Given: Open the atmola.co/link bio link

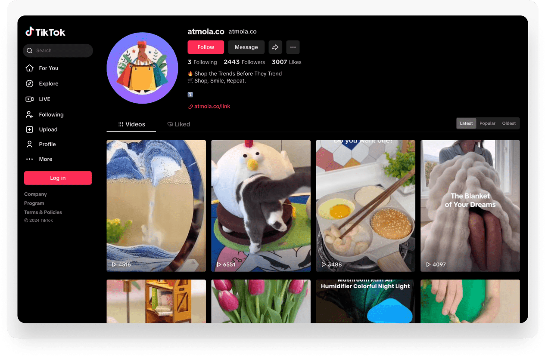Looking at the screenshot, I should click(x=212, y=106).
